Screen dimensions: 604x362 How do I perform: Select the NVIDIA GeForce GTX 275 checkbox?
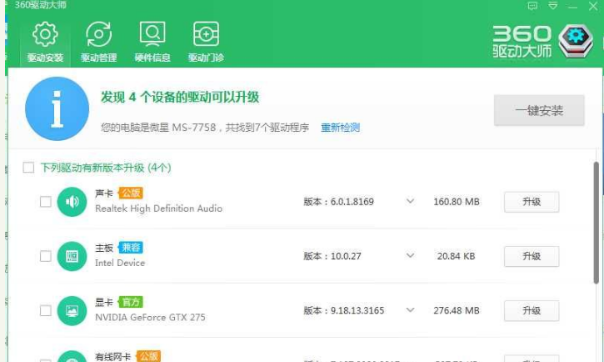[x=46, y=311]
